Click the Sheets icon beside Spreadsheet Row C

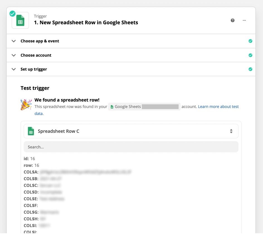click(31, 131)
